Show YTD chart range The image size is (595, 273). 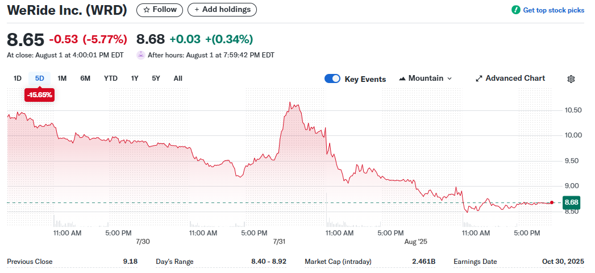(x=111, y=78)
